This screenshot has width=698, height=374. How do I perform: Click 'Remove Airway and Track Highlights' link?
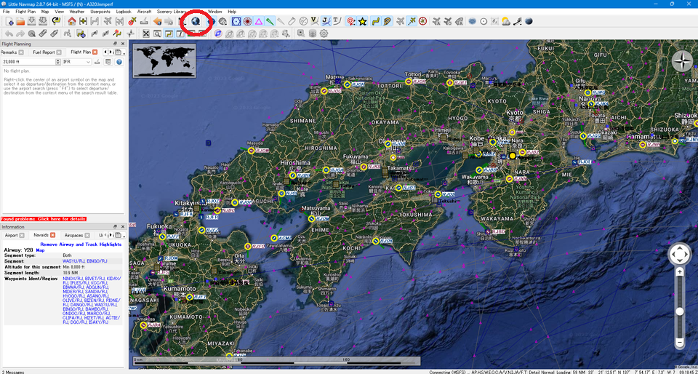(81, 244)
